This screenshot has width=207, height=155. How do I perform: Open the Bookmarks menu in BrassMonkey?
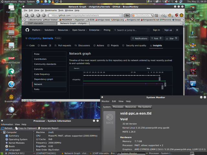51,10
